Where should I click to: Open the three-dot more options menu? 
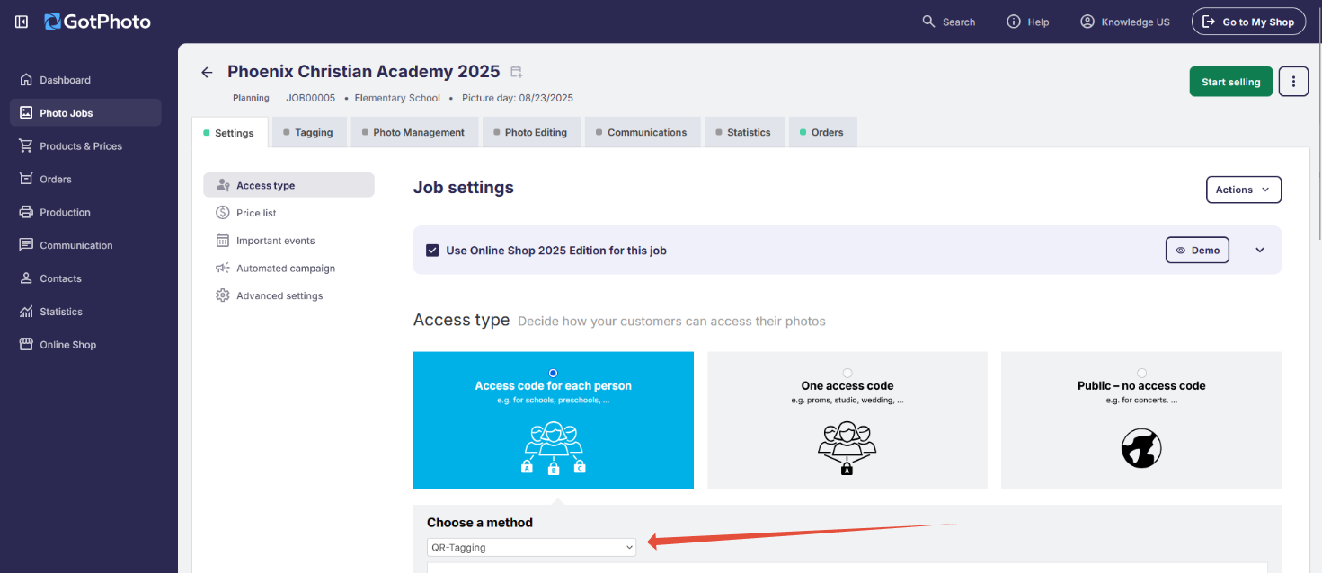pyautogui.click(x=1293, y=82)
